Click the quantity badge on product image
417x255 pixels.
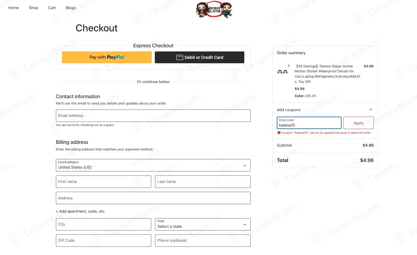point(289,66)
